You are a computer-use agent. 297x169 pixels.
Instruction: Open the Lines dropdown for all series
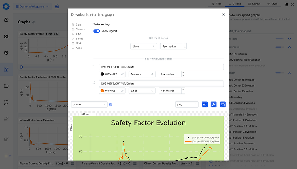coord(144,46)
